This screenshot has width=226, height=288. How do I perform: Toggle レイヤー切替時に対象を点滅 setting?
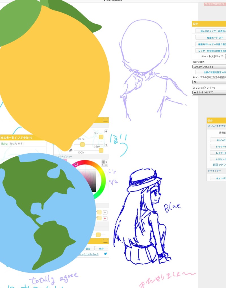(210, 51)
